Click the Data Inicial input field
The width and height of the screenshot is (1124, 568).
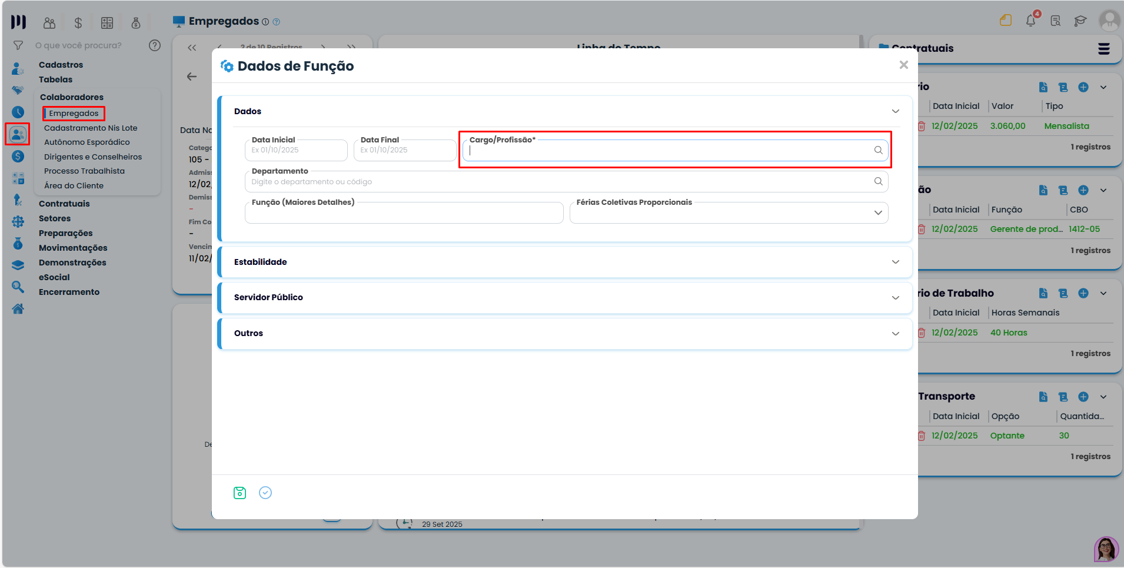click(296, 150)
